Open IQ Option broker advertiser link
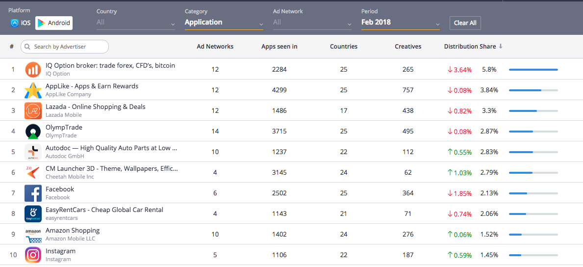 point(110,66)
